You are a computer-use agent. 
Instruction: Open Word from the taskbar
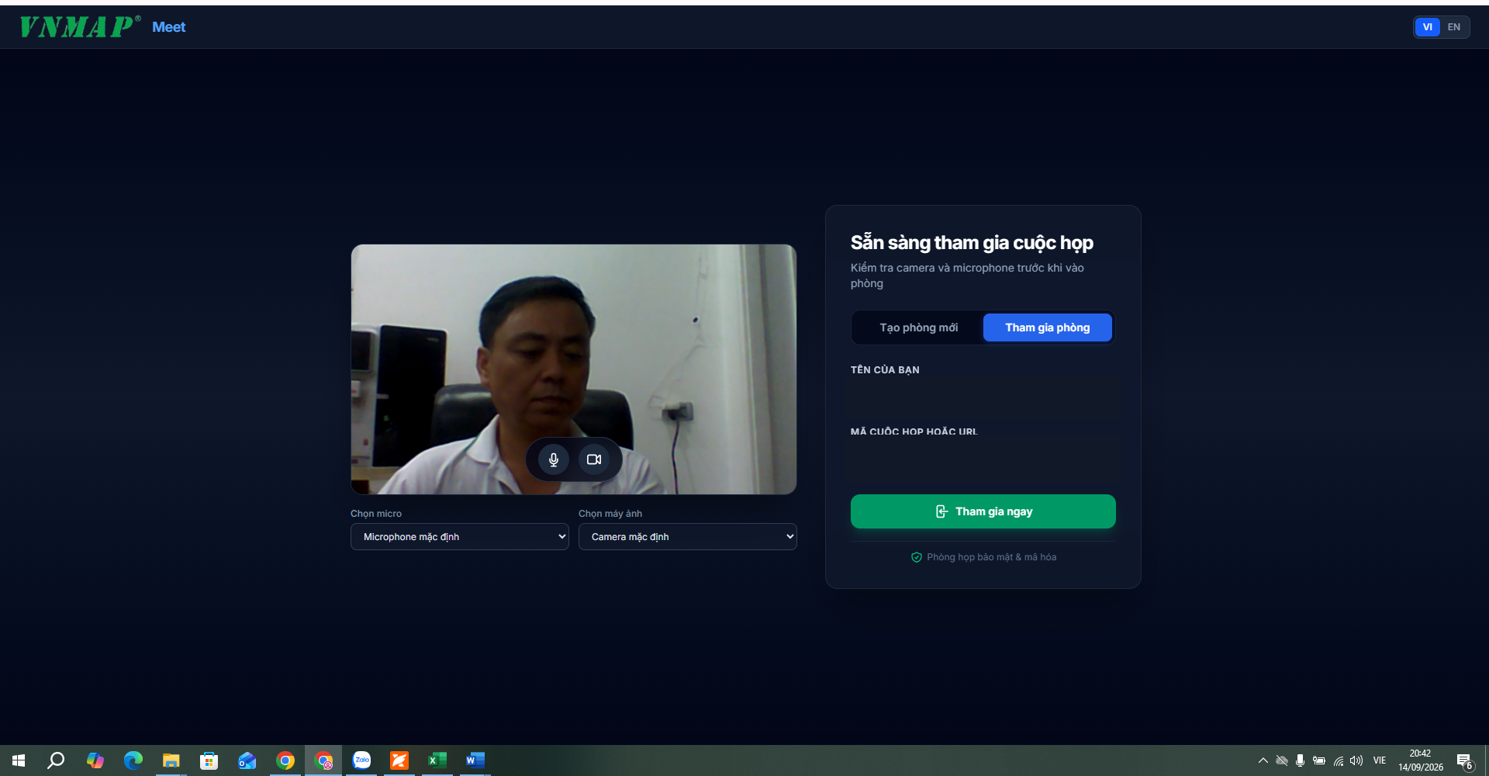tap(475, 760)
